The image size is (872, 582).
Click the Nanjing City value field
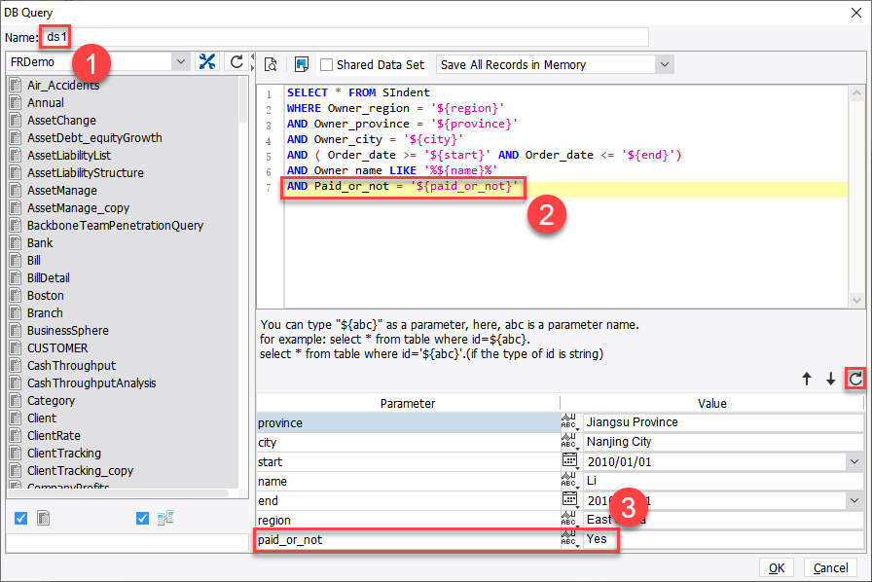tap(723, 442)
